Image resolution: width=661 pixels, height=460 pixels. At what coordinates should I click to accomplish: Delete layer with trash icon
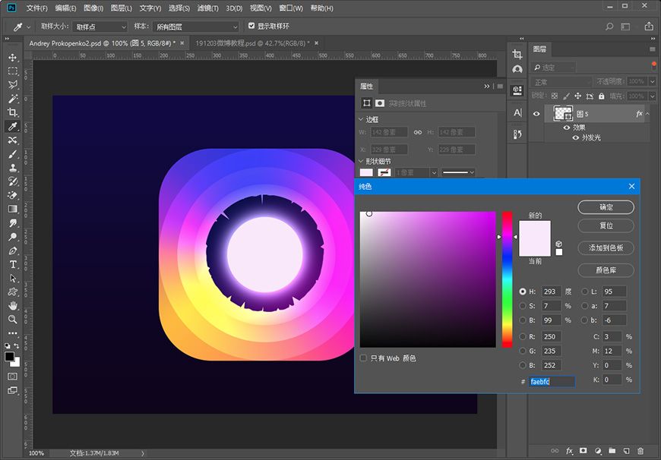tap(640, 451)
